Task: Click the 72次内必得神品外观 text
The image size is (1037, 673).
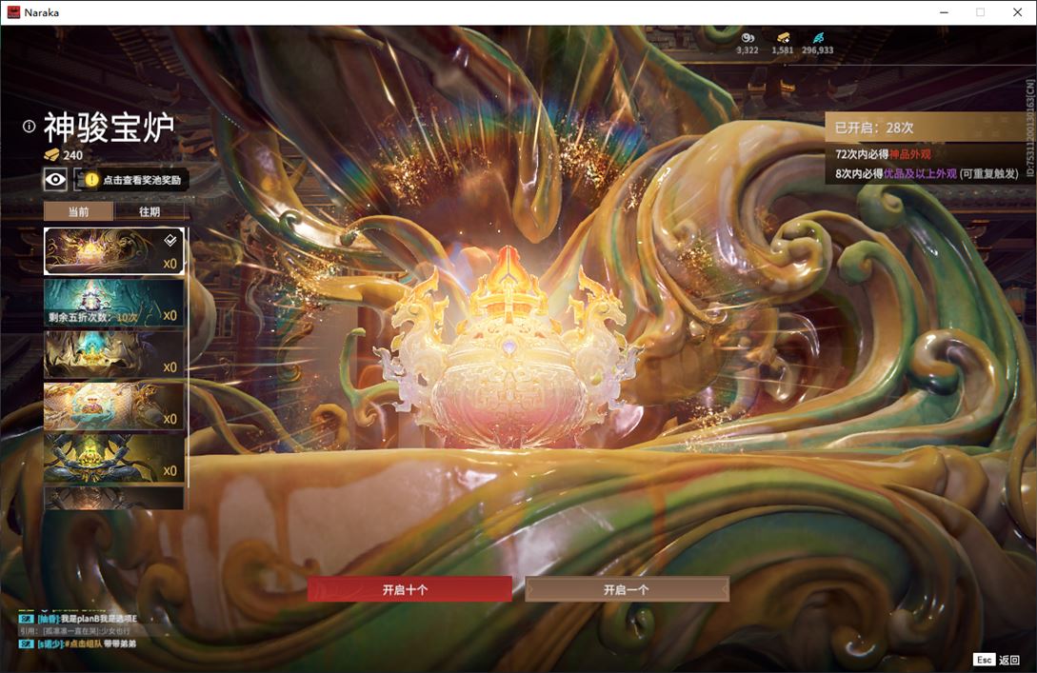Action: tap(883, 154)
